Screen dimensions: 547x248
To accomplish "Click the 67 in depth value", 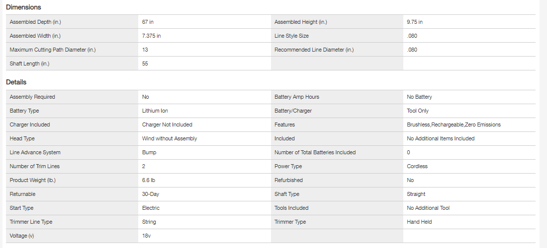I will [148, 22].
